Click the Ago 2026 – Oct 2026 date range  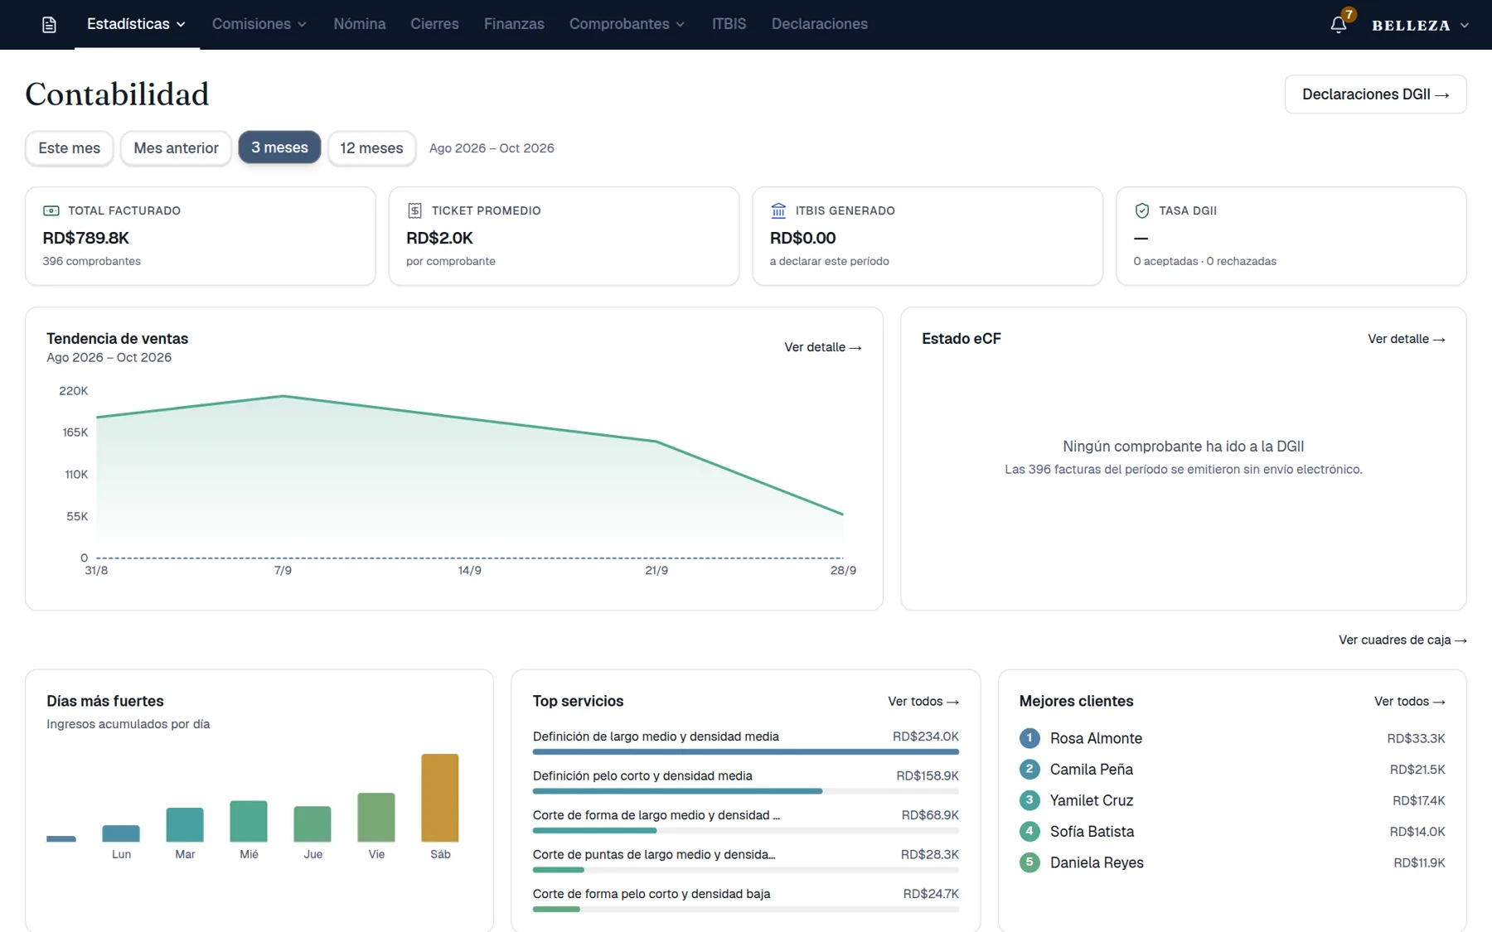[492, 148]
